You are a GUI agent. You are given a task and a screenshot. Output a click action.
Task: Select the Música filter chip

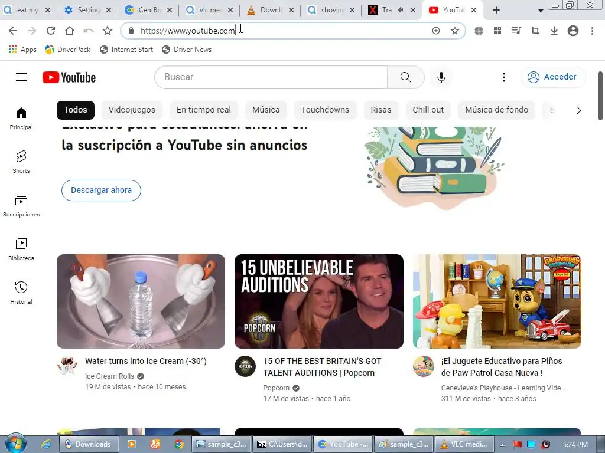[266, 110]
